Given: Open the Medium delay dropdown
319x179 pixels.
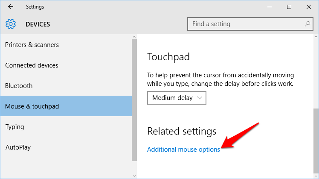Looking at the screenshot, I should point(177,98).
